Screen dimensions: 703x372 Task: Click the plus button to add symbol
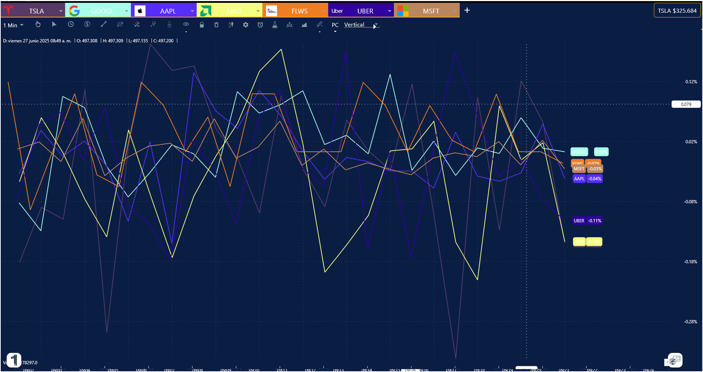pos(467,10)
